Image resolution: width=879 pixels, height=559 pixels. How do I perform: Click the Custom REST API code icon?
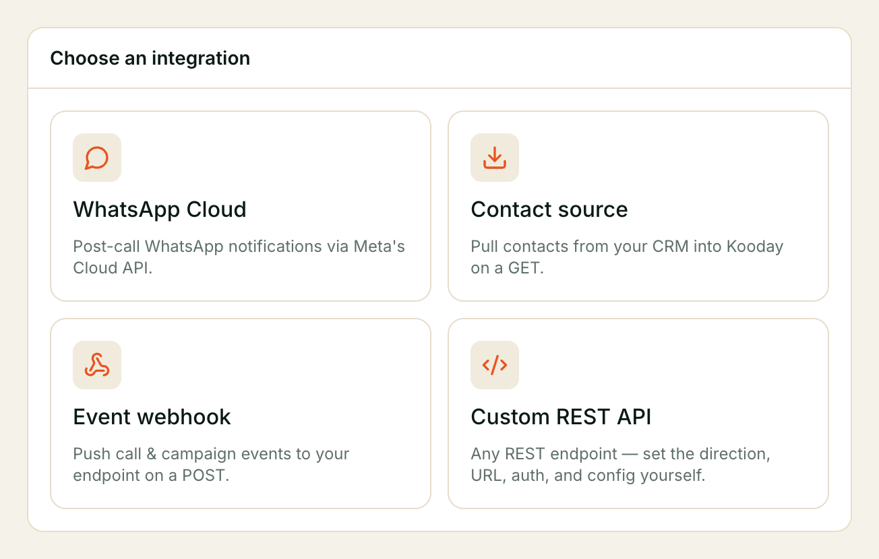click(x=495, y=365)
